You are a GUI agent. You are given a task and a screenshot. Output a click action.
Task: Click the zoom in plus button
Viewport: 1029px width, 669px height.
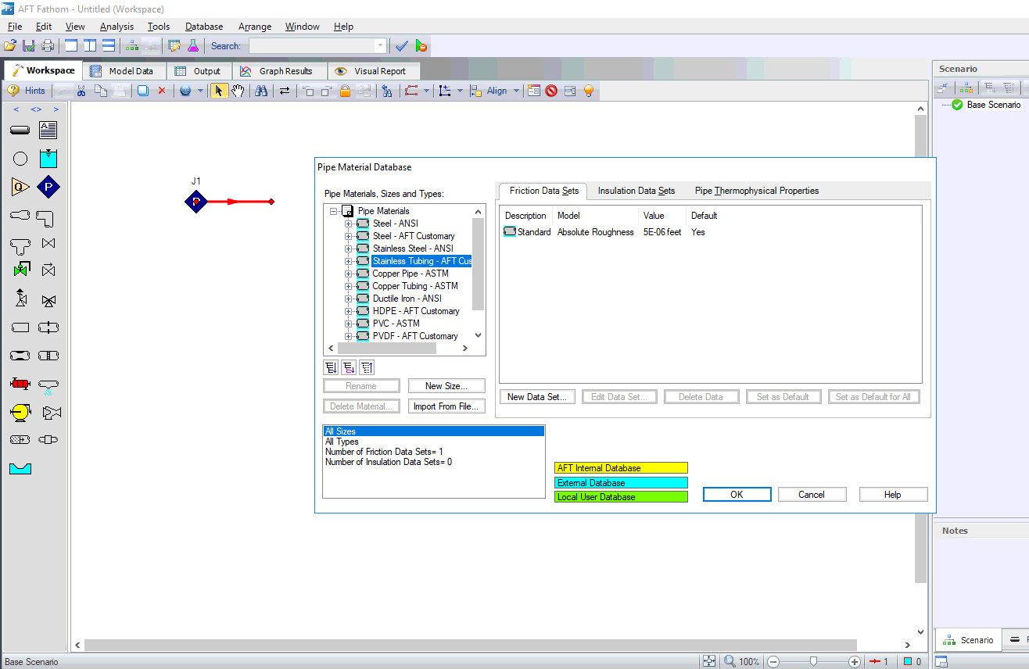click(x=855, y=661)
